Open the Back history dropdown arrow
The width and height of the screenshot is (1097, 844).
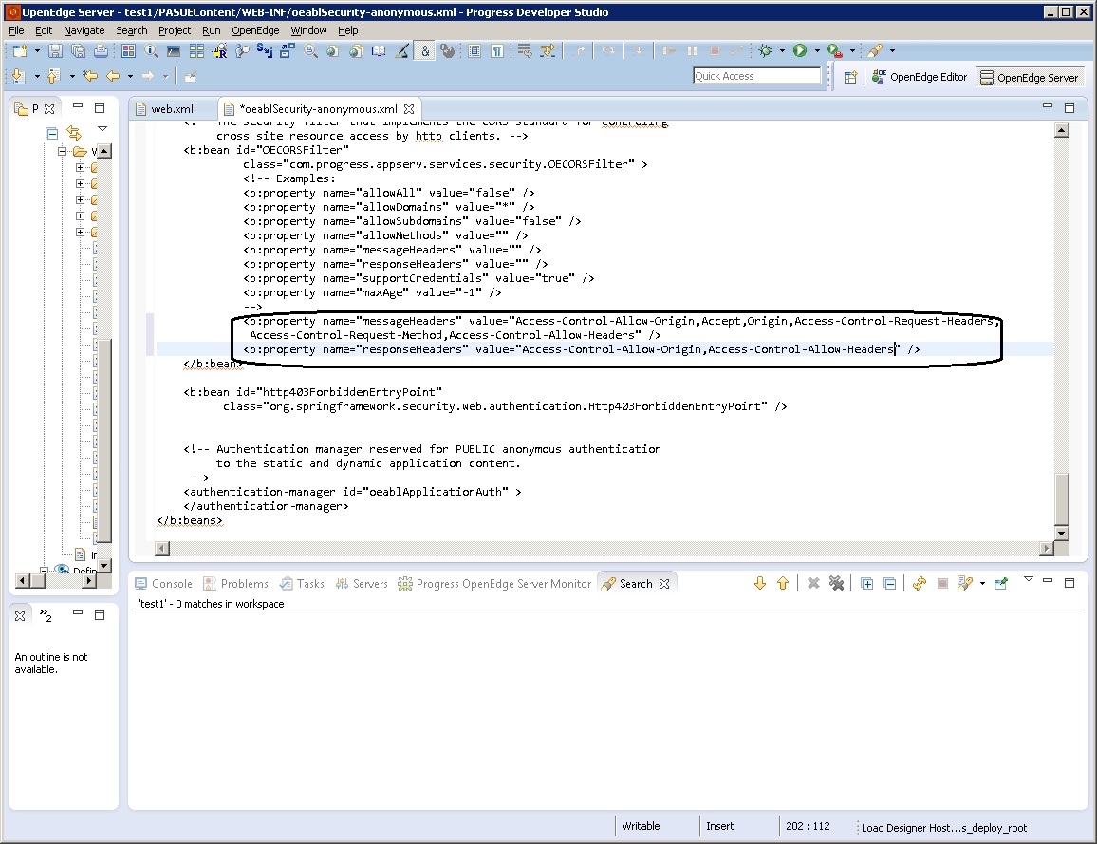(x=130, y=76)
